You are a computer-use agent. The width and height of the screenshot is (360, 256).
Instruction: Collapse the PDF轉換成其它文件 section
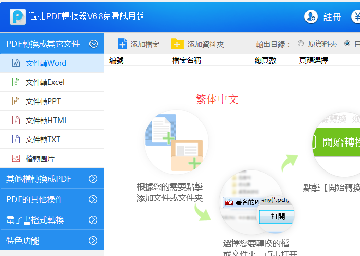[94, 44]
